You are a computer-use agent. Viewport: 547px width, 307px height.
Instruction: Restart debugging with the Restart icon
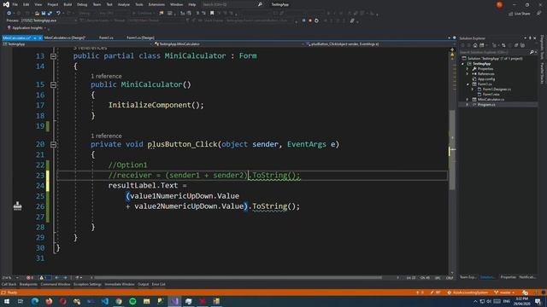[316, 20]
